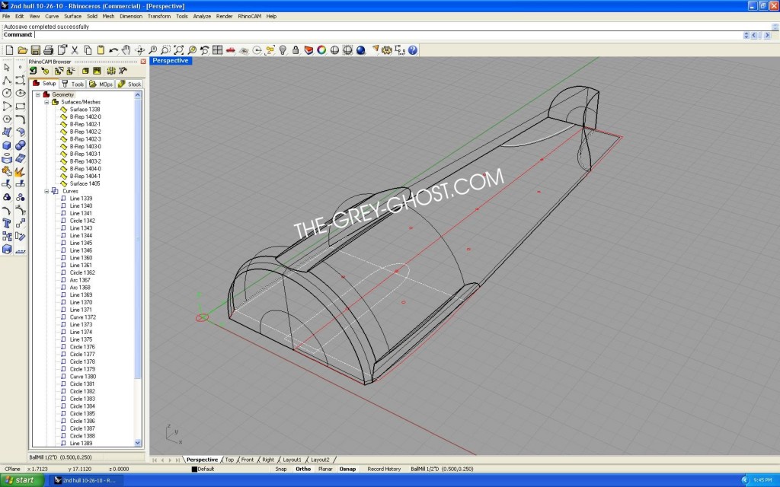Image resolution: width=780 pixels, height=487 pixels.
Task: Select the Zoom Window tool
Action: pos(165,50)
